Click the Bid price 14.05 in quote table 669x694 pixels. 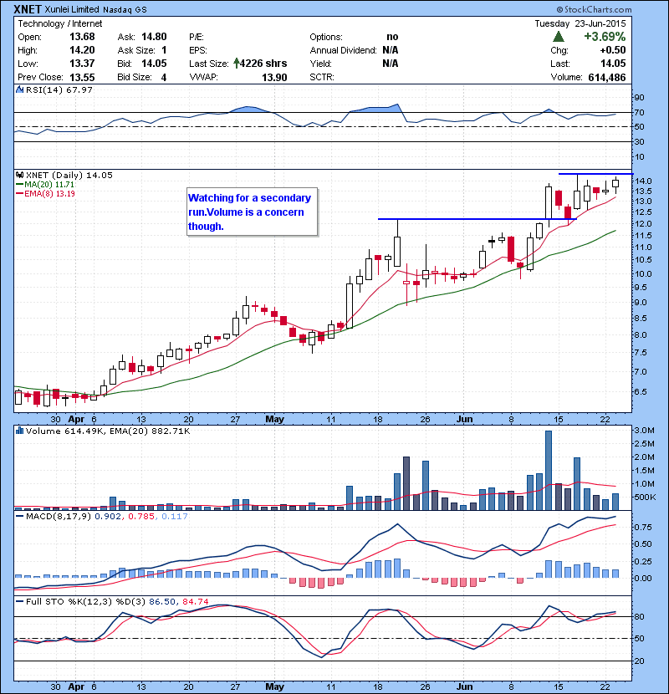coord(154,64)
